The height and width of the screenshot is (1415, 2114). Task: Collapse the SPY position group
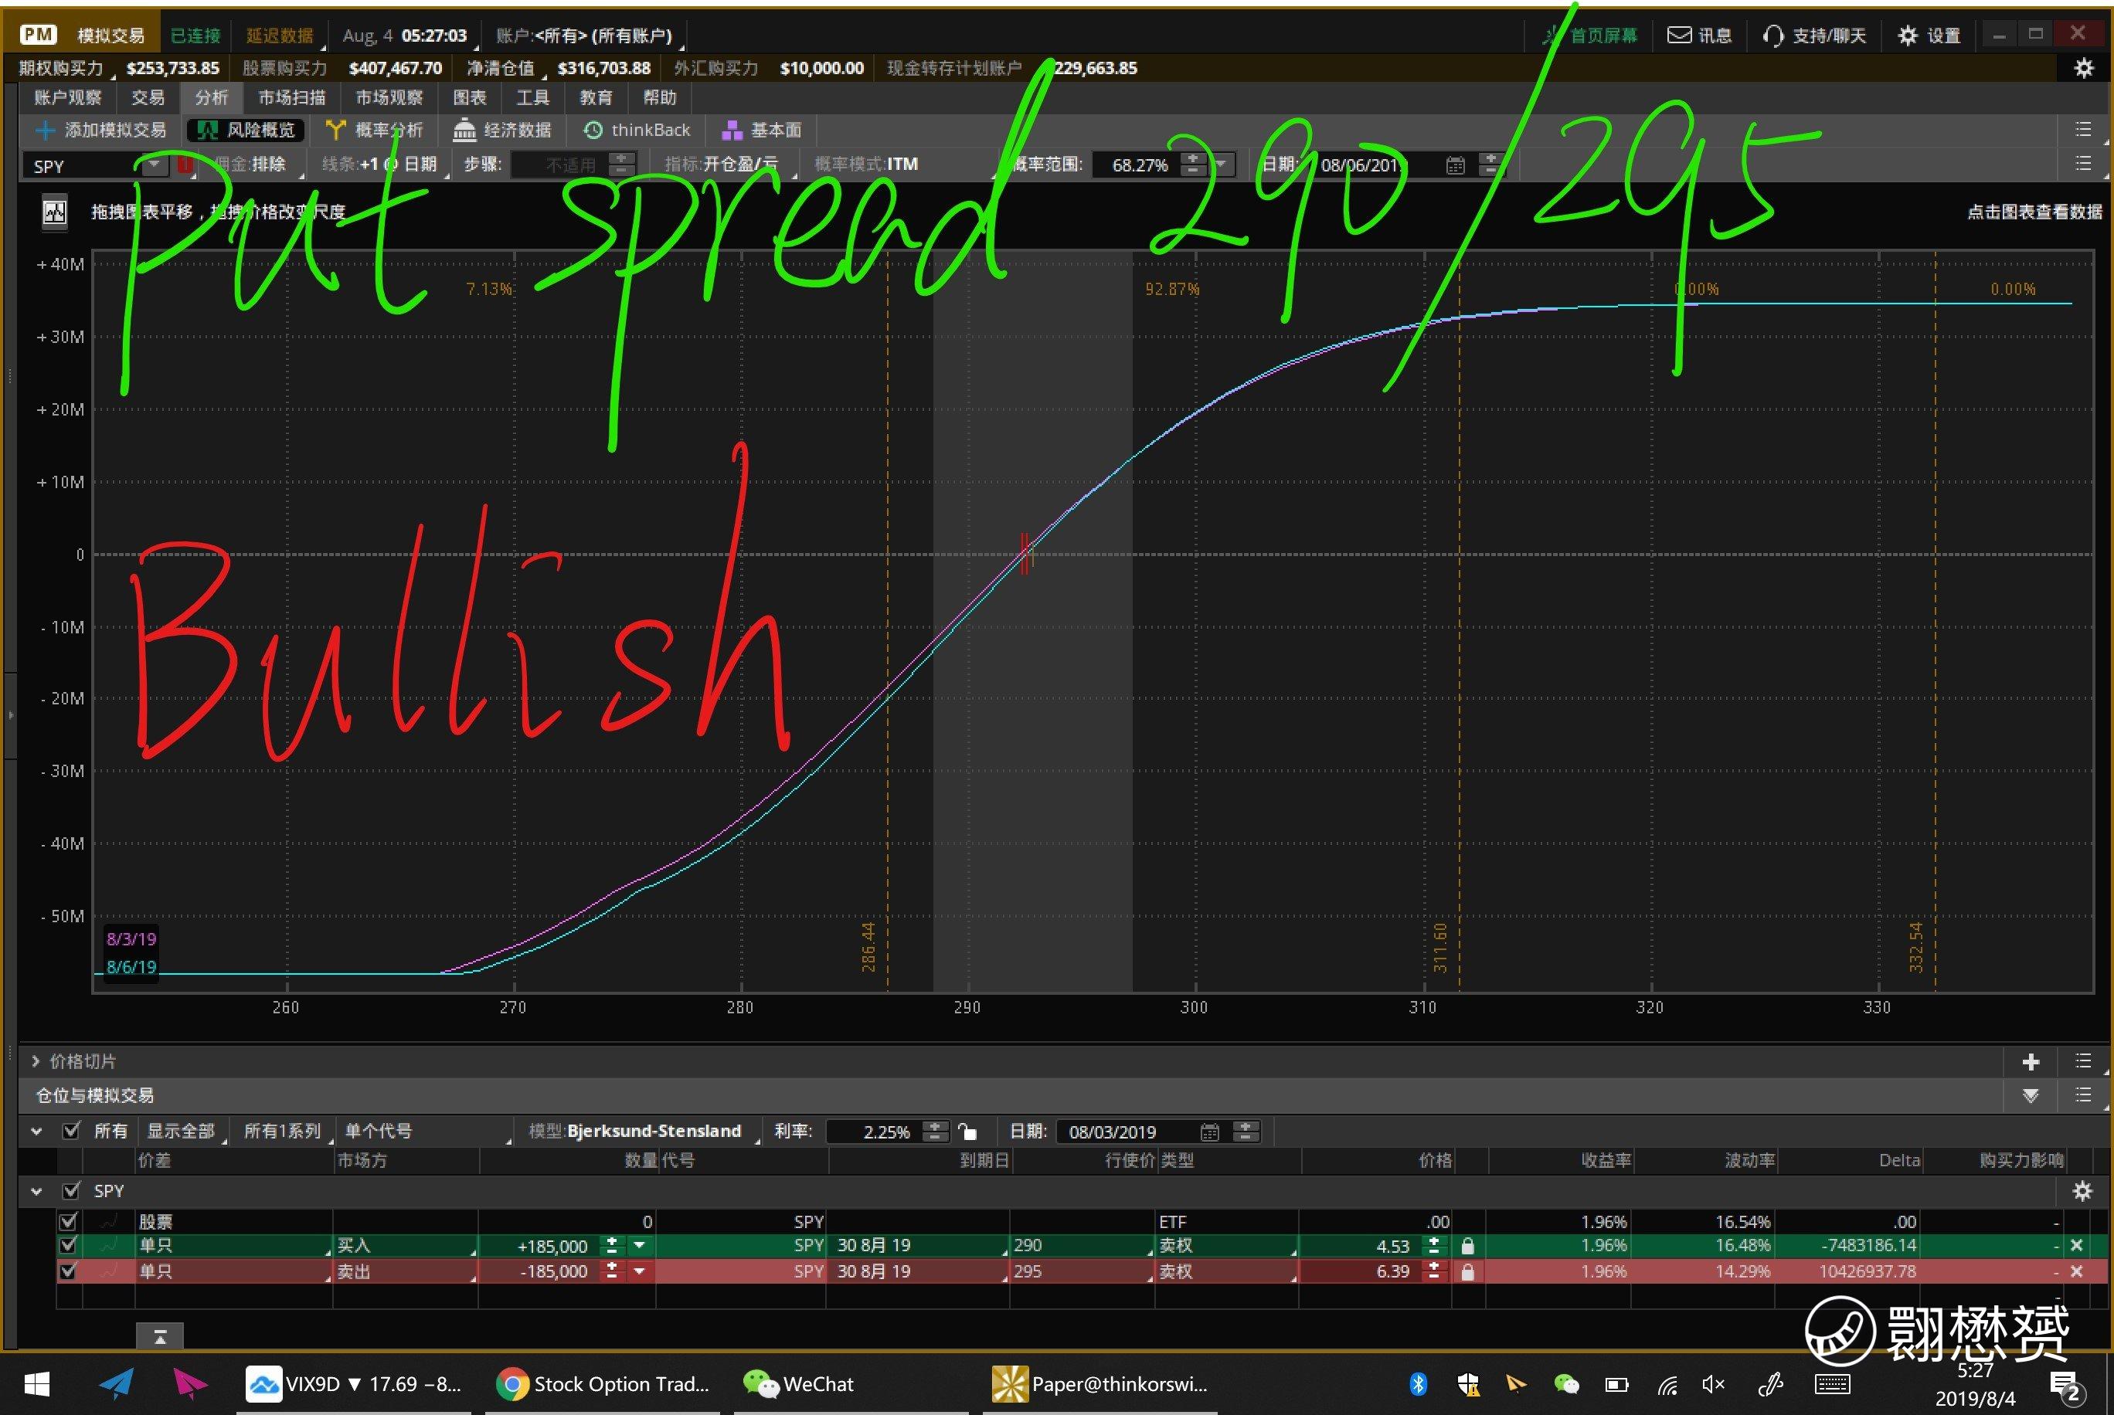(x=36, y=1191)
